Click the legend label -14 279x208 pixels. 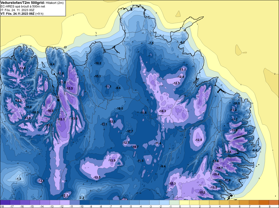[x=42, y=206]
